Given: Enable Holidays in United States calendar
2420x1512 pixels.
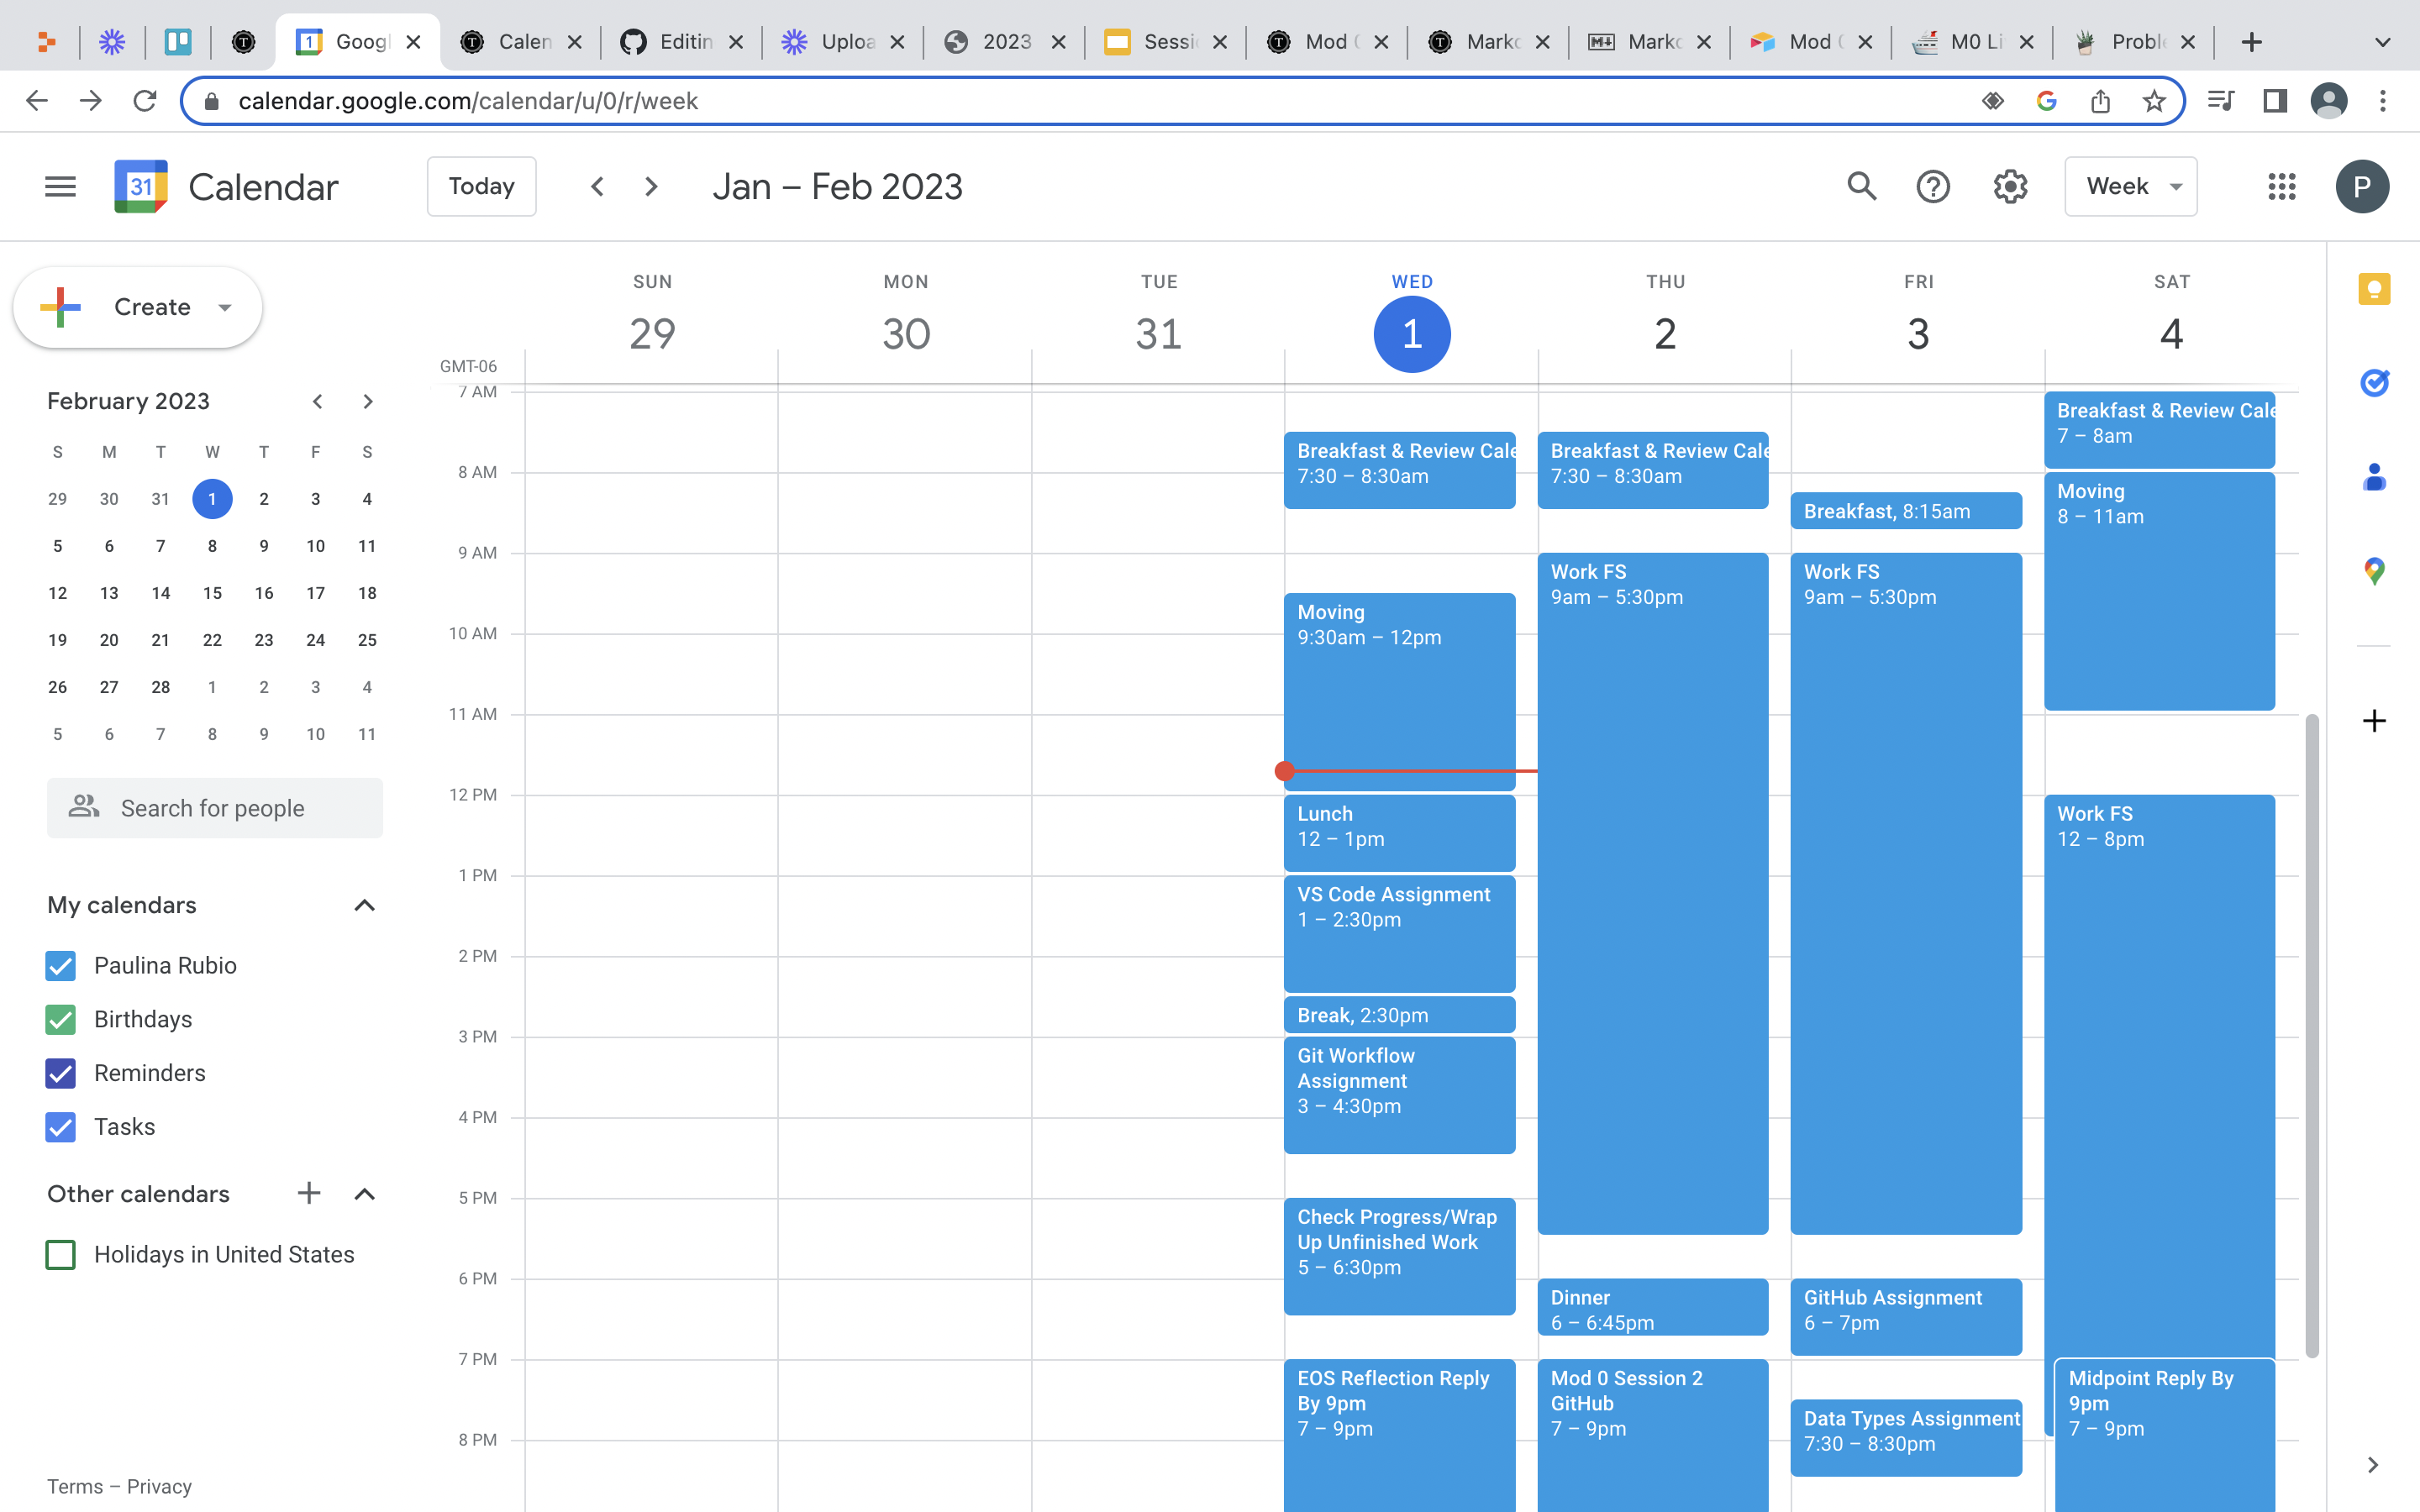Looking at the screenshot, I should coord(60,1254).
